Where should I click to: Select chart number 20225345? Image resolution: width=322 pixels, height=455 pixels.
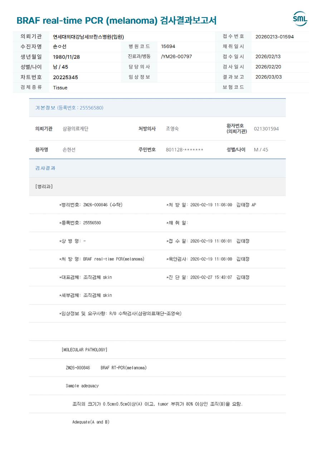65,77
